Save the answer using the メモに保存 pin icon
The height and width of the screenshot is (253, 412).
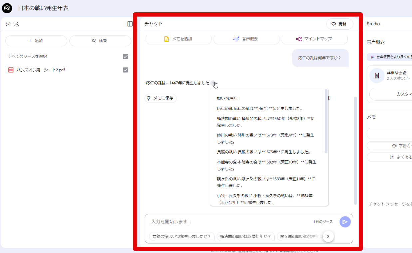point(149,98)
